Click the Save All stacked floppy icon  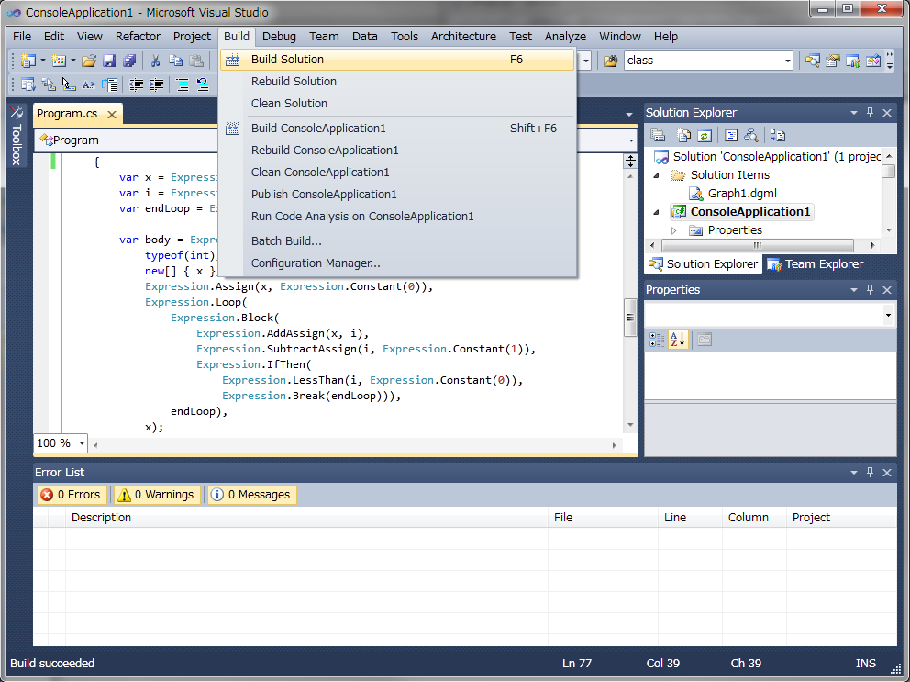pyautogui.click(x=129, y=61)
